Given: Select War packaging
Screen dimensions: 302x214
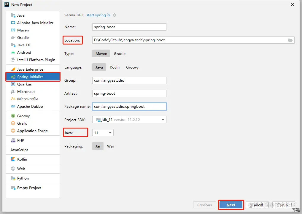Looking at the screenshot, I should (111, 146).
